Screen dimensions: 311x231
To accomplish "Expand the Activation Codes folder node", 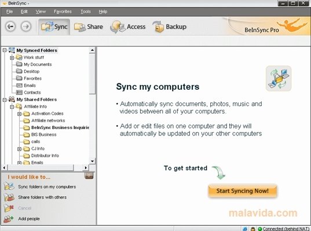I will [19, 114].
